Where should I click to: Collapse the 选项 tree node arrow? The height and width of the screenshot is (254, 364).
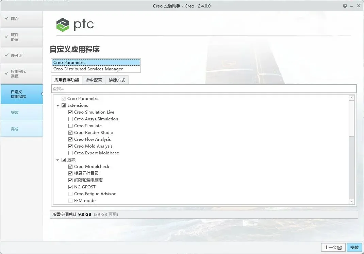[57, 160]
